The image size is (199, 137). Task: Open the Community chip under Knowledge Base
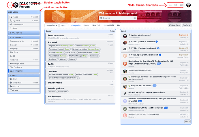coord(63,92)
